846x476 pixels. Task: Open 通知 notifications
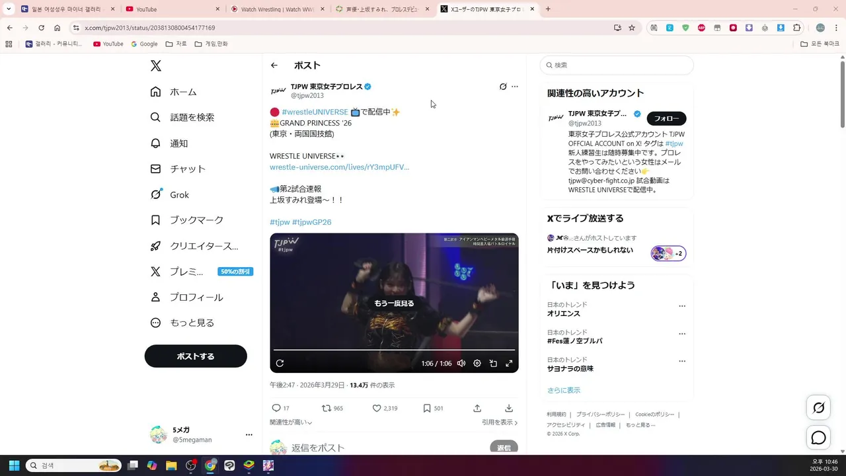pos(169,143)
